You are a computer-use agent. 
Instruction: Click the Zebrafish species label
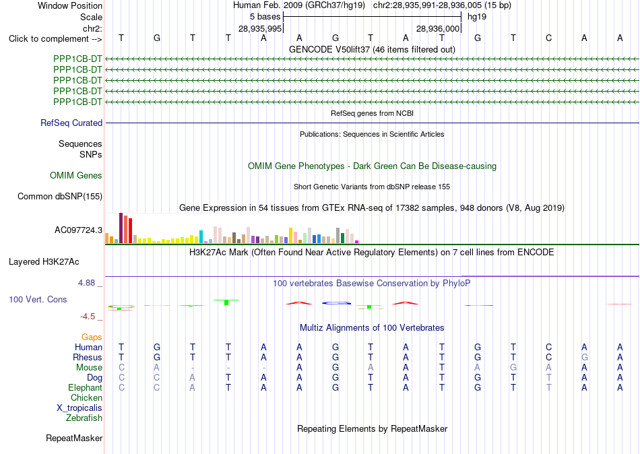[84, 418]
